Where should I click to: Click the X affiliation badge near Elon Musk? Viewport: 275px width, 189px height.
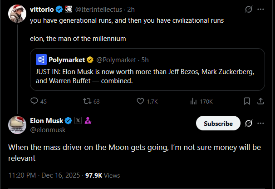coord(77,121)
